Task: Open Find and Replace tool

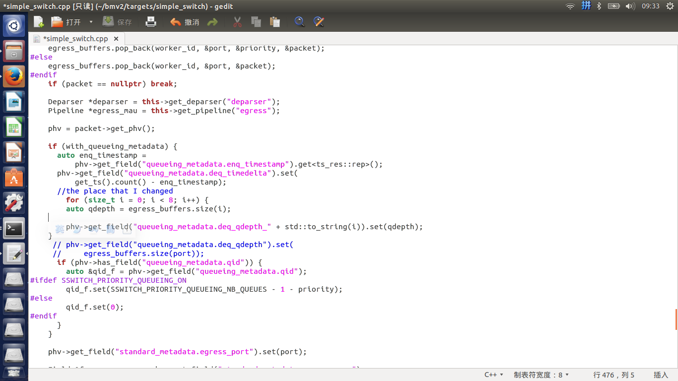Action: 318,21
